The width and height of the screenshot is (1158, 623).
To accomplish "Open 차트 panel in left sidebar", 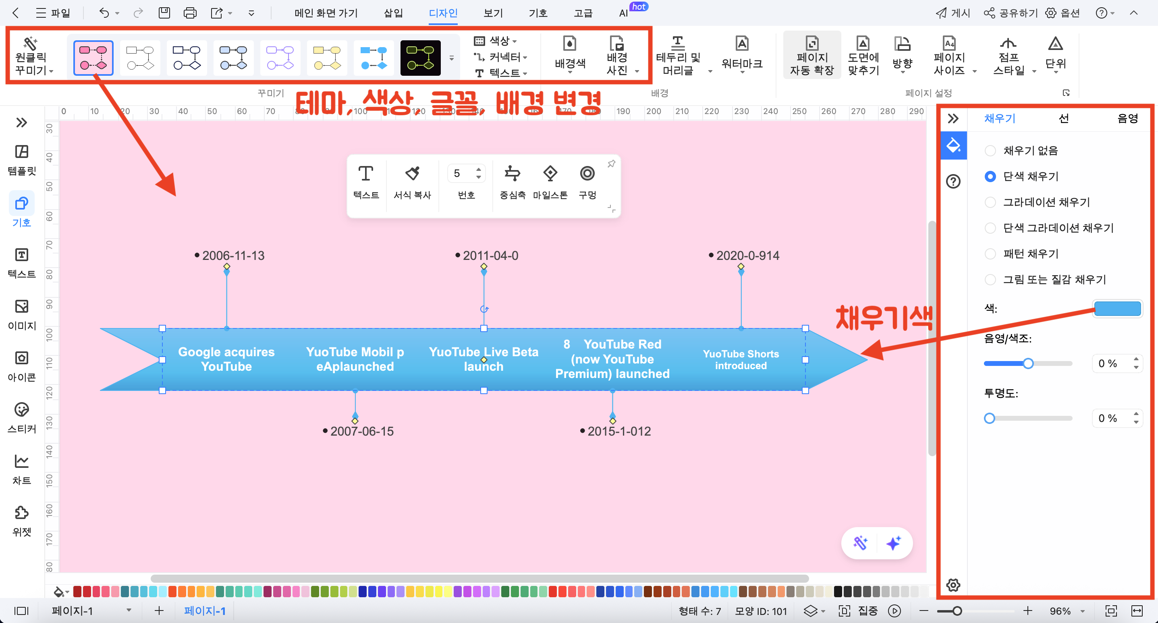I will tap(22, 470).
